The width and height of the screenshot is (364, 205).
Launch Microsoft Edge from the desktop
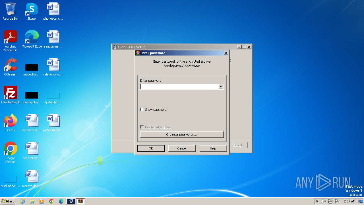click(32, 39)
